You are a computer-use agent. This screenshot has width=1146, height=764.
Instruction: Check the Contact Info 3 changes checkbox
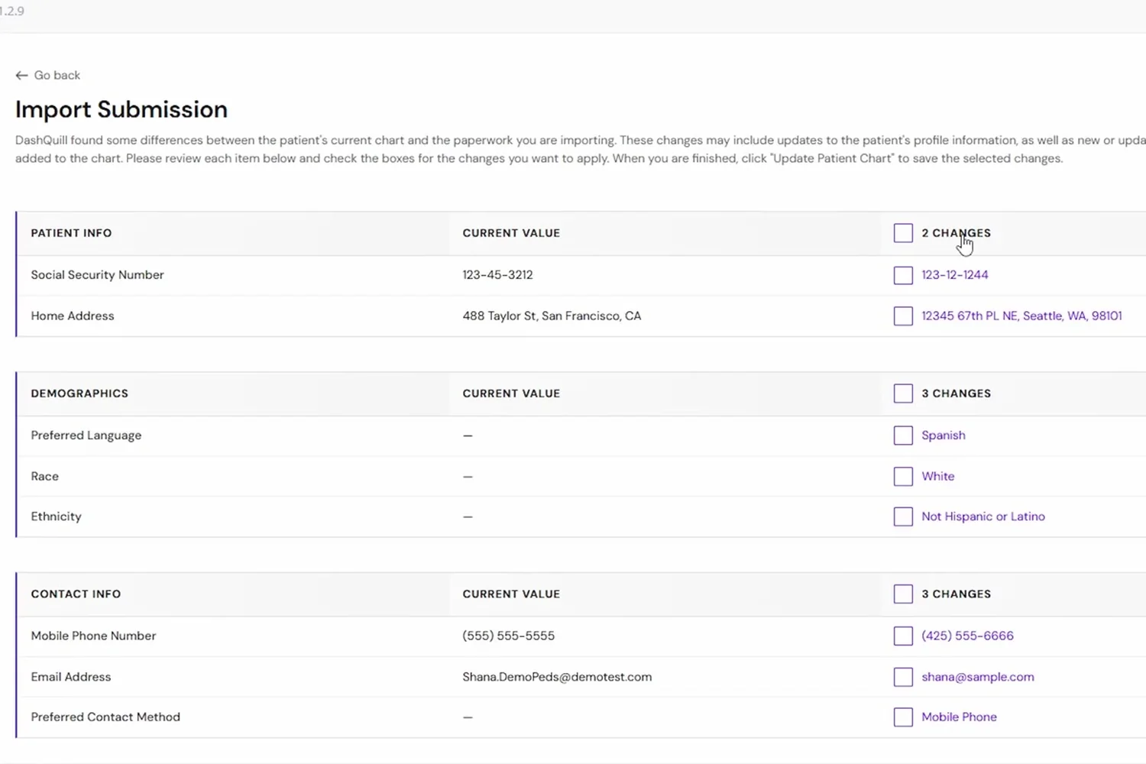coord(903,594)
